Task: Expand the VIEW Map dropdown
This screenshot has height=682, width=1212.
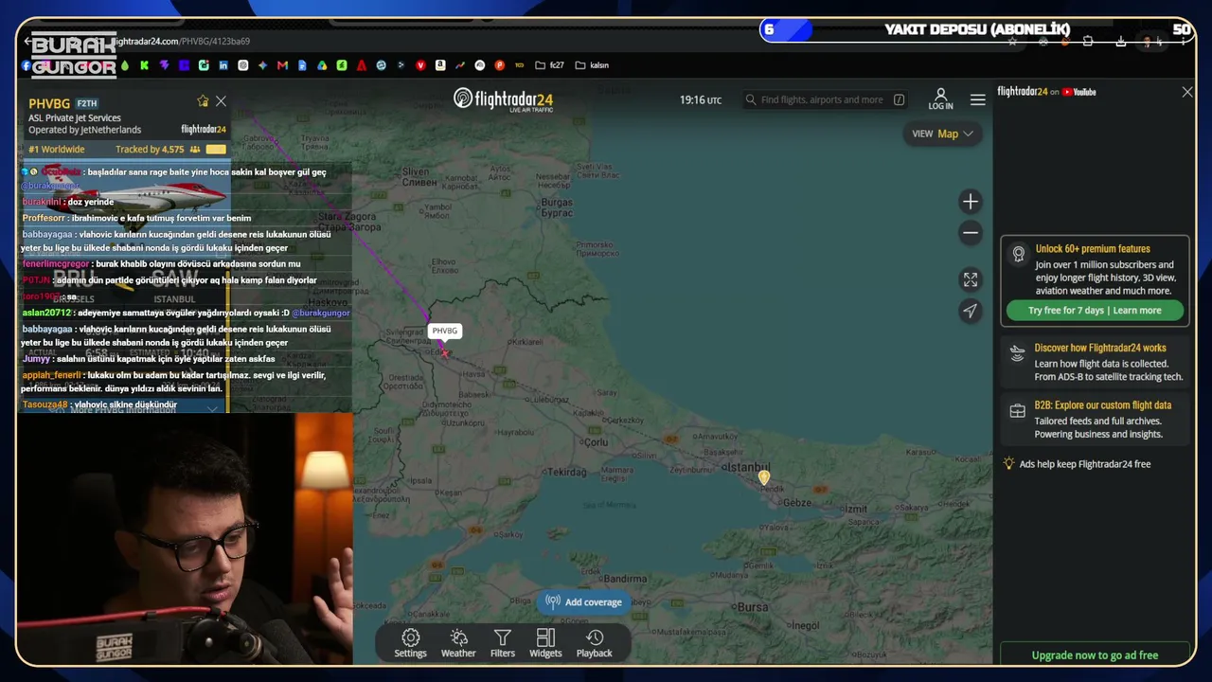Action: click(x=943, y=134)
